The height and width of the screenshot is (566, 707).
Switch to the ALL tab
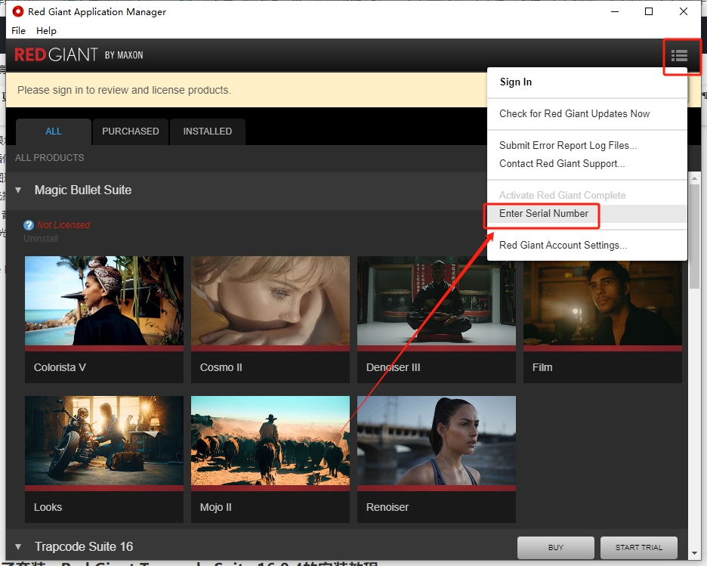(x=53, y=131)
